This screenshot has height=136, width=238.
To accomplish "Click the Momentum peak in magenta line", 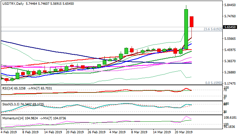I will 186,117.
